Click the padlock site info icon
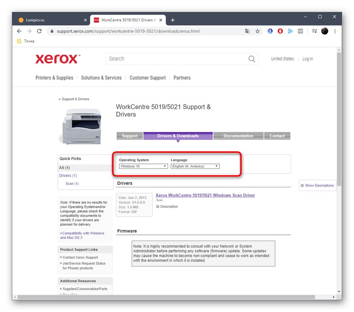This screenshot has height=312, width=354. click(52, 31)
